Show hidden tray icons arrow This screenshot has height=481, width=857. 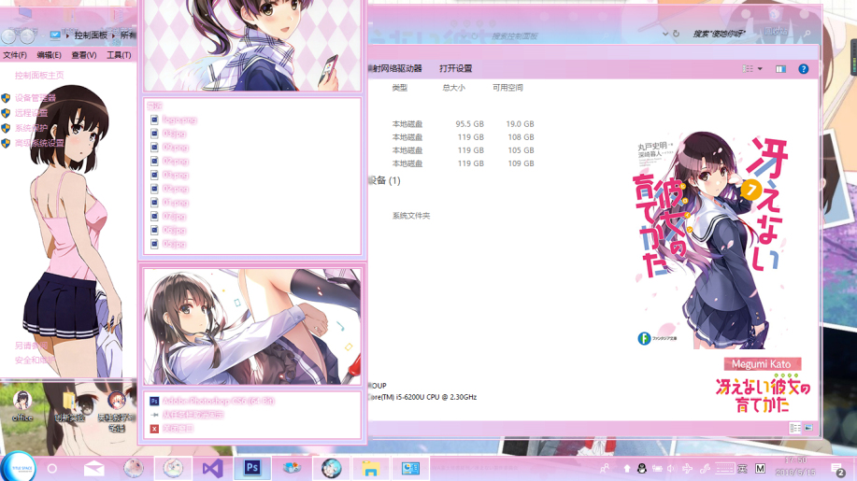(x=627, y=469)
